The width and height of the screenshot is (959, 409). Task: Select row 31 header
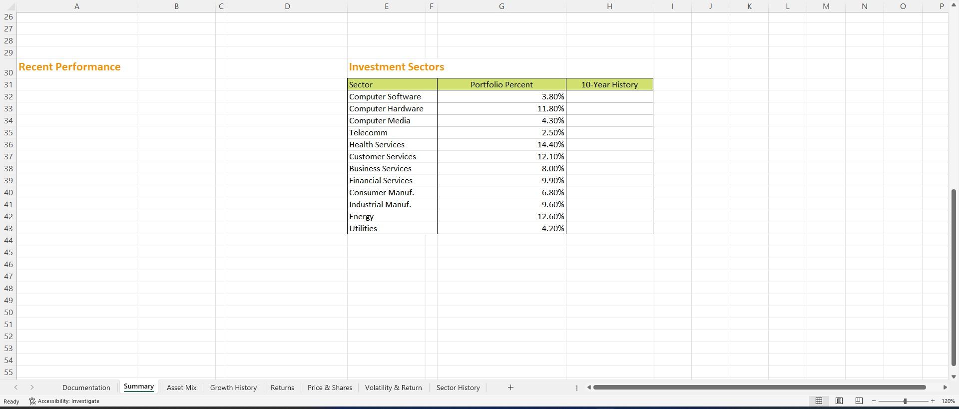8,84
